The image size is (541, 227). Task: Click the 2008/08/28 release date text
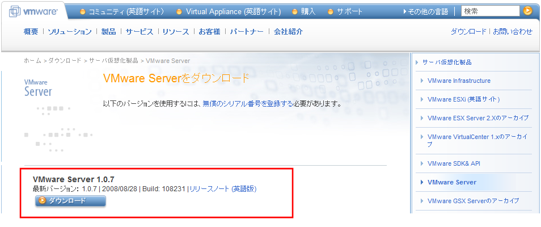120,189
